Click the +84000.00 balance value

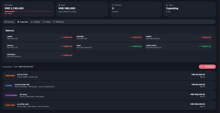136,46
